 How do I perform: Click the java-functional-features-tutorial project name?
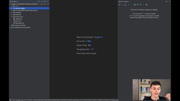tap(25, 4)
